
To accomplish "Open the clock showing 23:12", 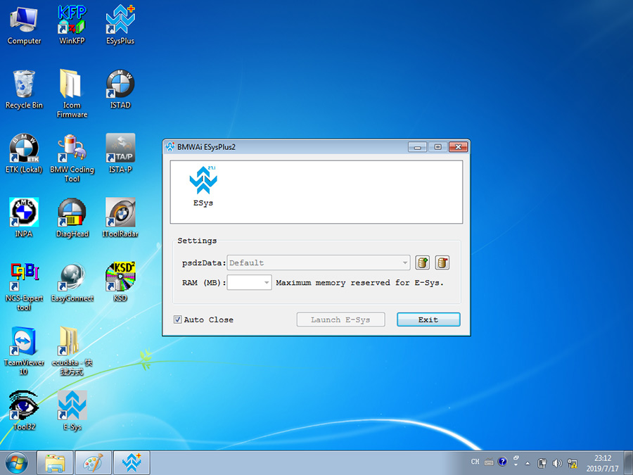I will [602, 463].
